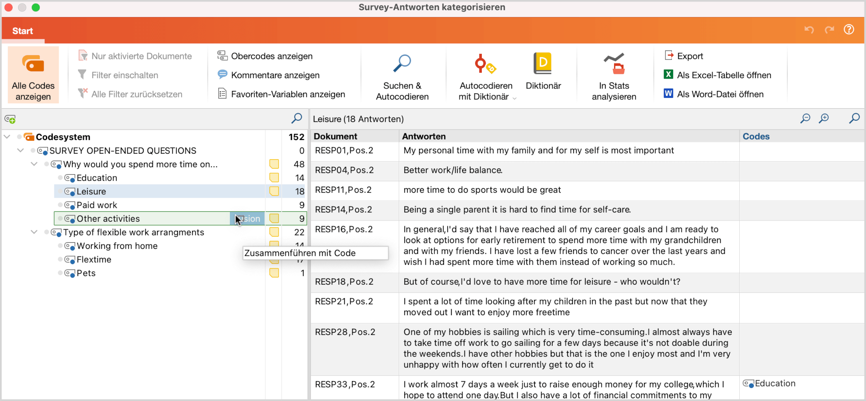Choose Zusammenführen mit Code menu entry
The height and width of the screenshot is (401, 866).
pyautogui.click(x=315, y=253)
